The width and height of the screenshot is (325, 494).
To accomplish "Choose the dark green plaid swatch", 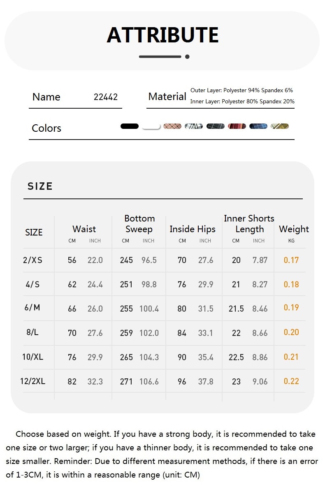I will (x=215, y=126).
